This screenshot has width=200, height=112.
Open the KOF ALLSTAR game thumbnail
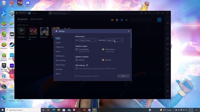33,31
